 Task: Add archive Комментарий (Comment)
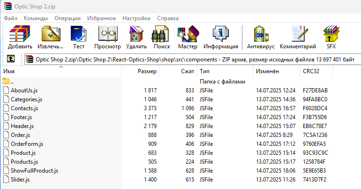(x=298, y=37)
